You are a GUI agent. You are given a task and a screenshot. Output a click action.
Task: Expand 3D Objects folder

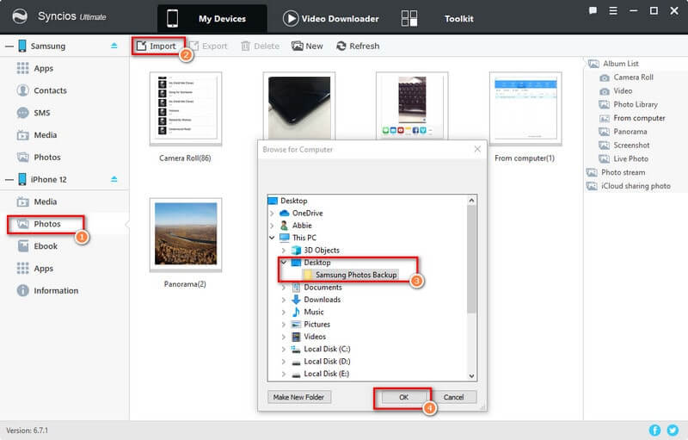[x=284, y=251]
